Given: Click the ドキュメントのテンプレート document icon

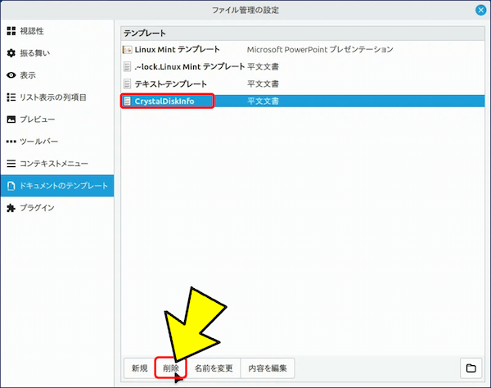Looking at the screenshot, I should (x=11, y=186).
